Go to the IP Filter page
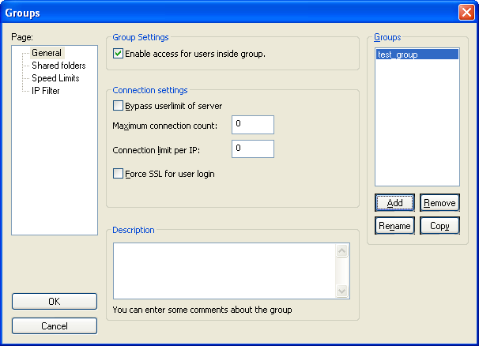Viewport: 479px width, 346px height. pos(46,91)
